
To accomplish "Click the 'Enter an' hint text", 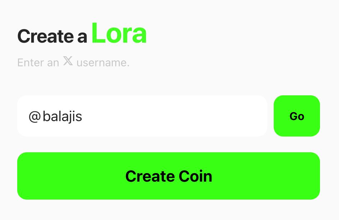I will (38, 63).
